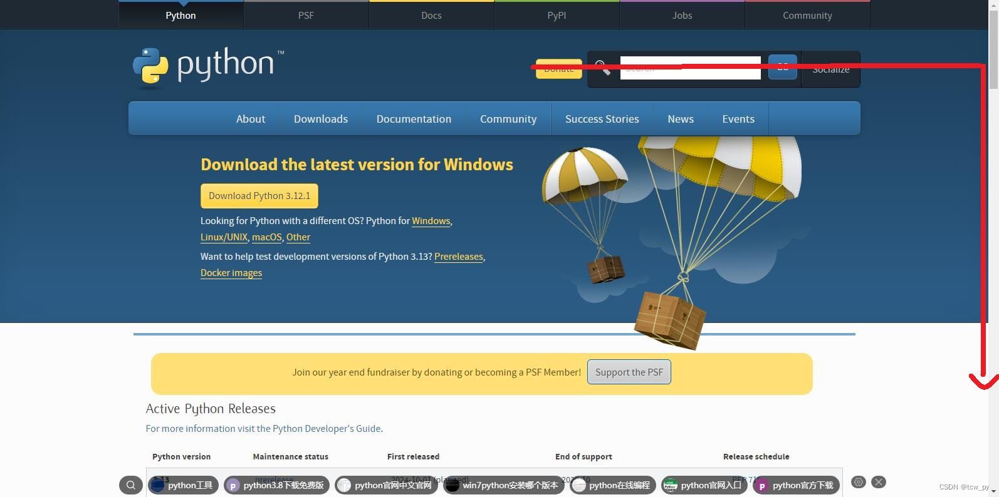Select the PSF top tab
The width and height of the screenshot is (999, 497).
tap(306, 15)
